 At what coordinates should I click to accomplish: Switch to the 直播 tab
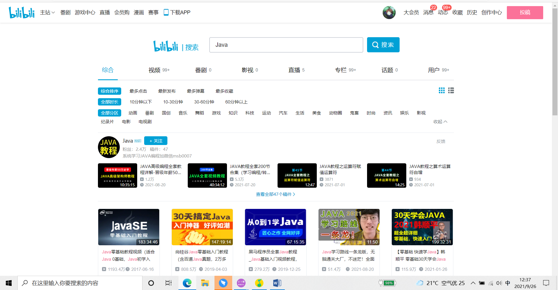pyautogui.click(x=296, y=70)
